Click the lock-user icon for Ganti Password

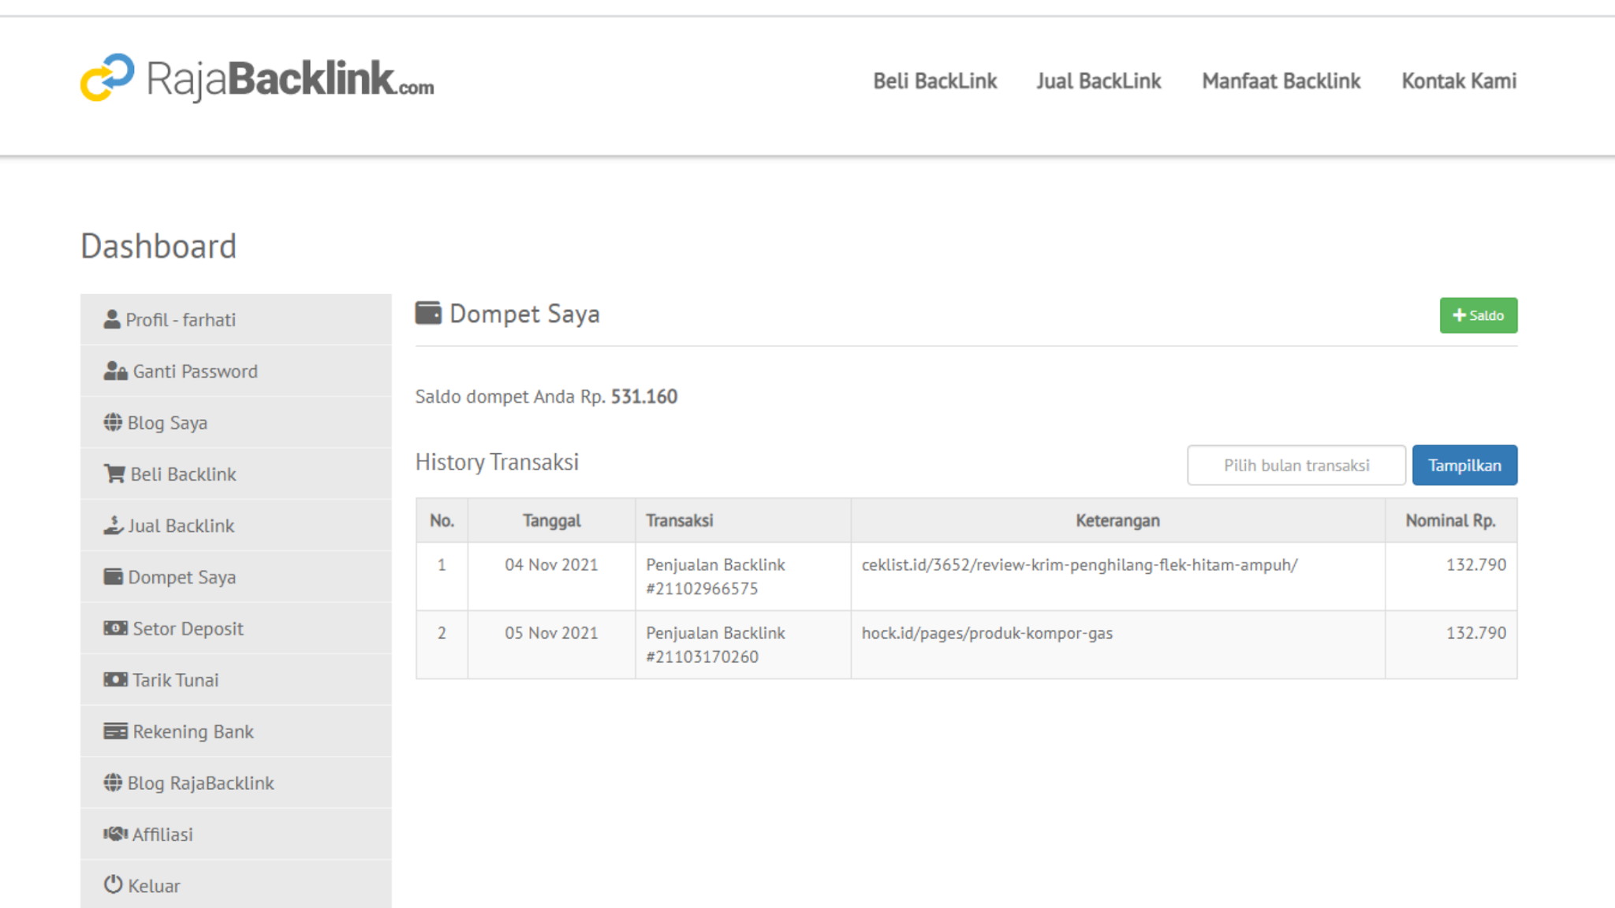[x=115, y=370]
